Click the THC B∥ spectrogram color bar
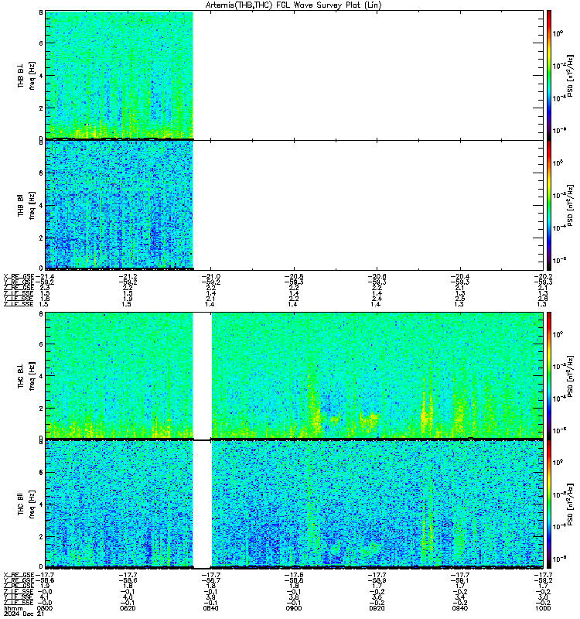The height and width of the screenshot is (619, 580). (549, 504)
